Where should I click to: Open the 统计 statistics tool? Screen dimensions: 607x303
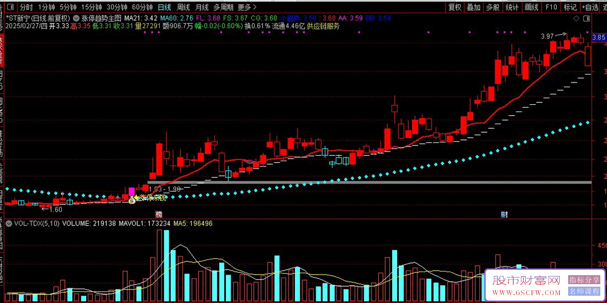tap(512, 7)
